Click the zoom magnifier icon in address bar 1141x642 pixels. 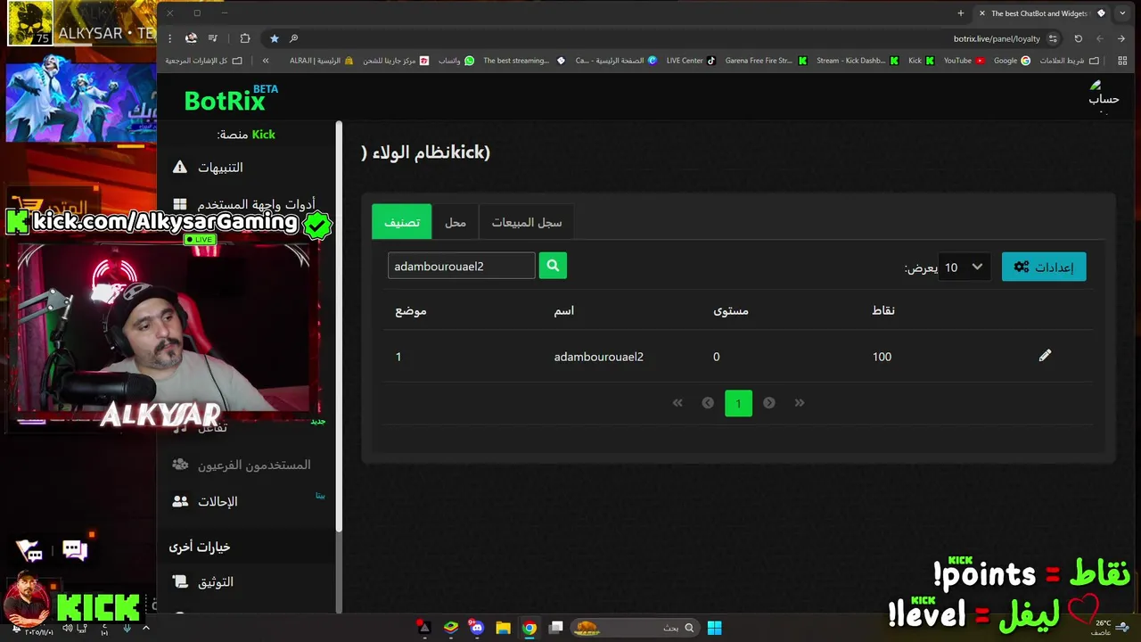tap(293, 38)
